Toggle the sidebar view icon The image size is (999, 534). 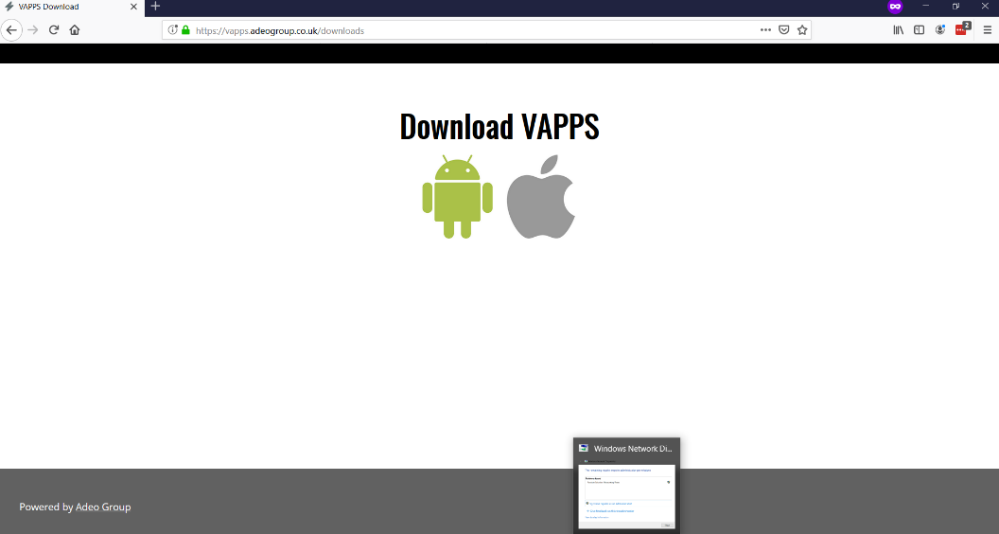(919, 30)
